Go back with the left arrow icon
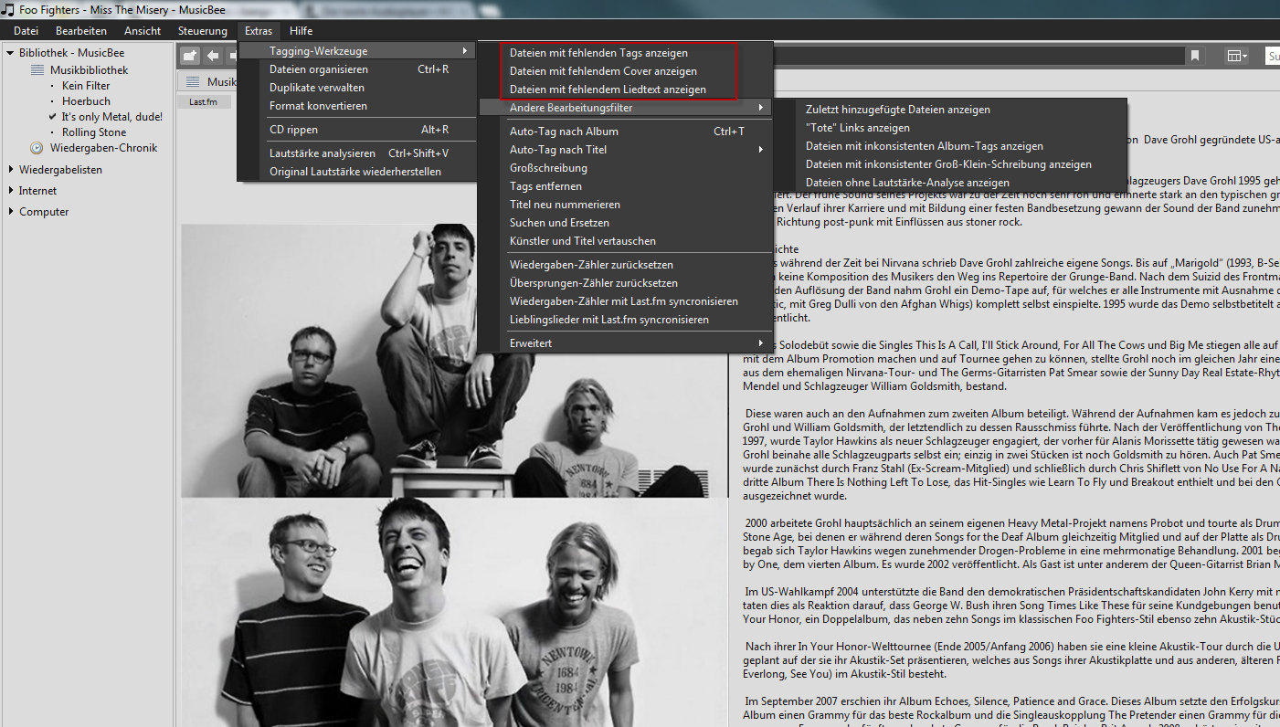1280x727 pixels. pos(212,56)
